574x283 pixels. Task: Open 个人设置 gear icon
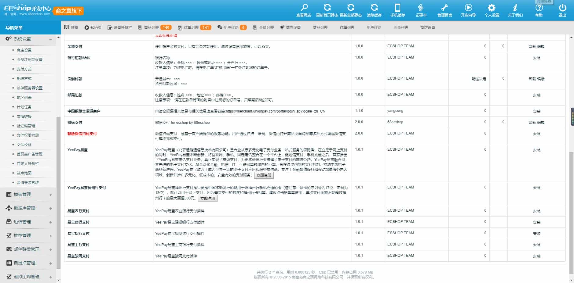pyautogui.click(x=492, y=8)
